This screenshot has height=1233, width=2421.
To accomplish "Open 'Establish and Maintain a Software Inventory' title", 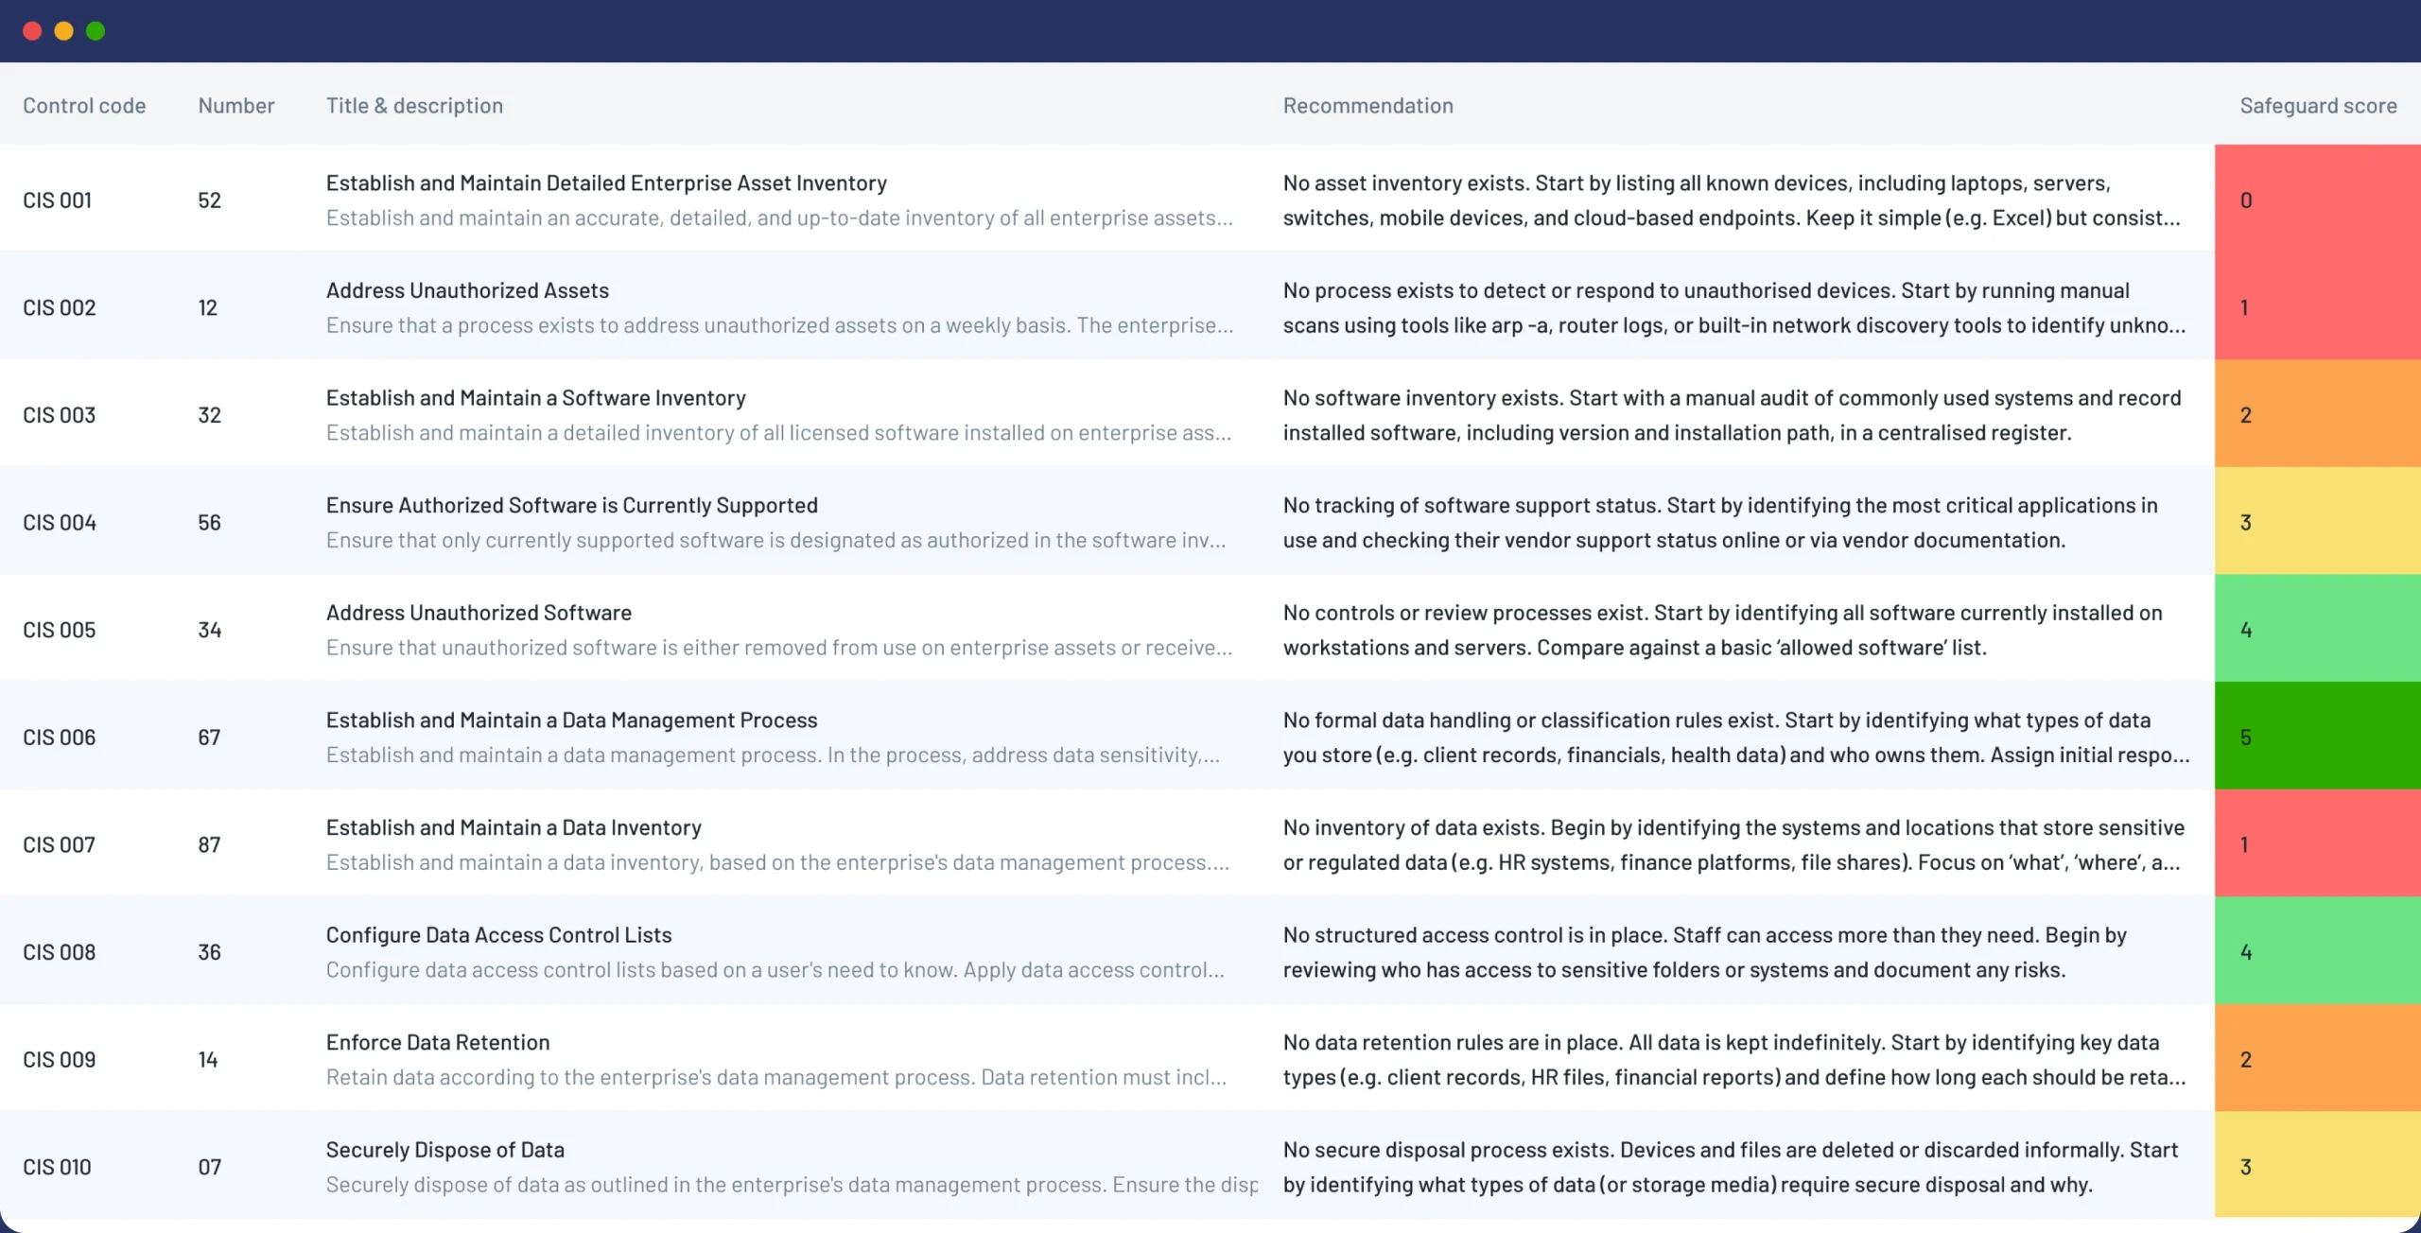I will (535, 398).
